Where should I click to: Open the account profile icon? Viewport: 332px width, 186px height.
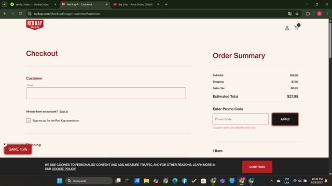[x=287, y=28]
